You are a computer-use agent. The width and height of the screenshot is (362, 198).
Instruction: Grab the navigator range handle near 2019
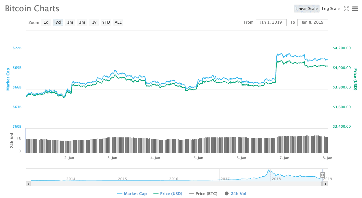click(322, 175)
